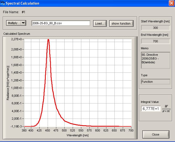Click the W/(sr×m) unit label
The height and width of the screenshot is (142, 175).
(x=166, y=109)
